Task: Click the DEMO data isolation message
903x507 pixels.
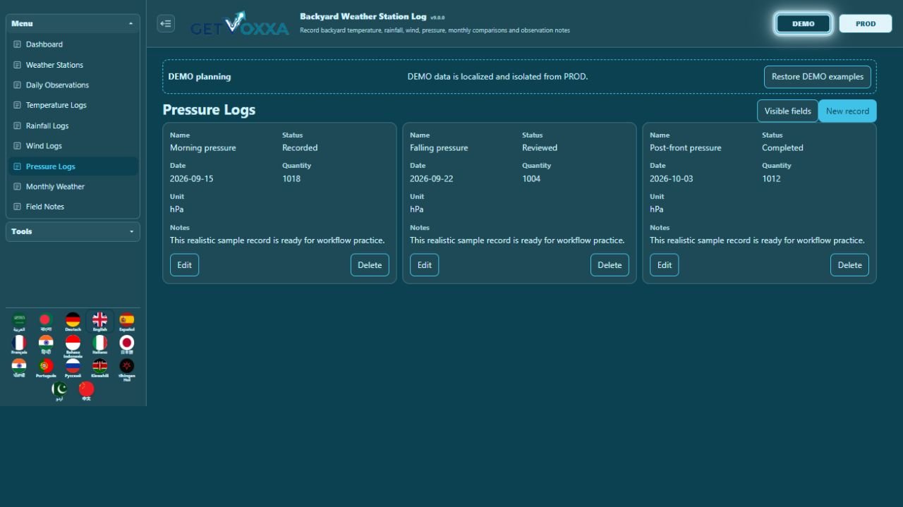Action: [497, 77]
